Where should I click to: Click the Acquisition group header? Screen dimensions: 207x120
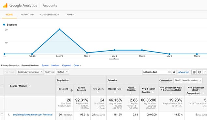[63, 80]
